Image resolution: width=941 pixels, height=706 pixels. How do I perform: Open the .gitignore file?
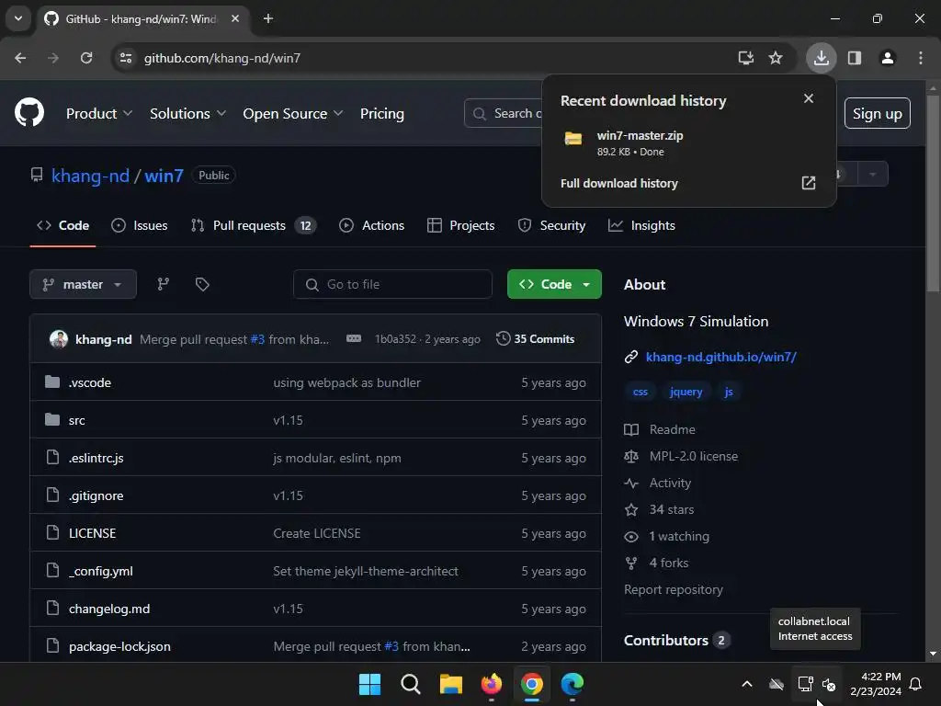[x=96, y=495]
